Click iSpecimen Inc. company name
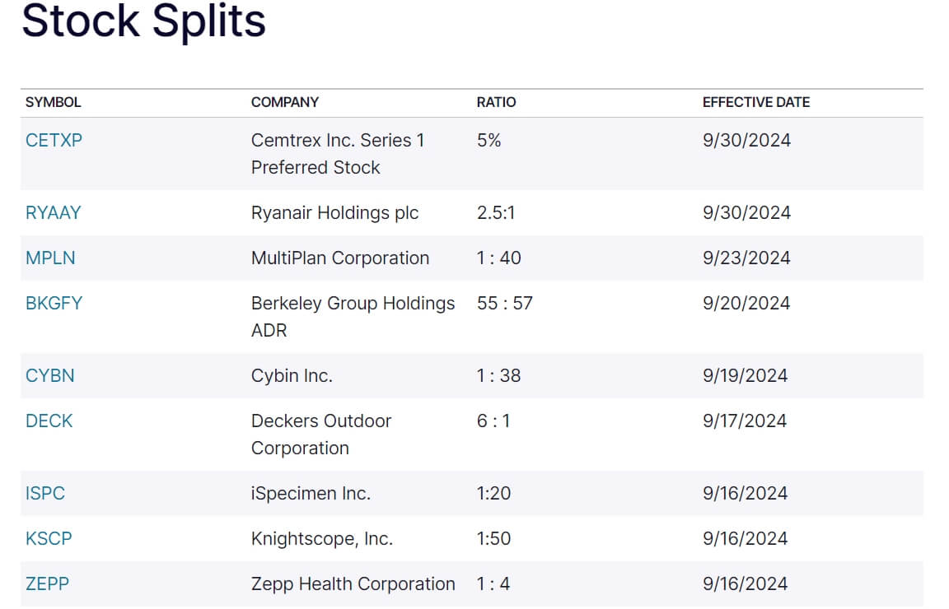The width and height of the screenshot is (949, 609). click(x=311, y=494)
